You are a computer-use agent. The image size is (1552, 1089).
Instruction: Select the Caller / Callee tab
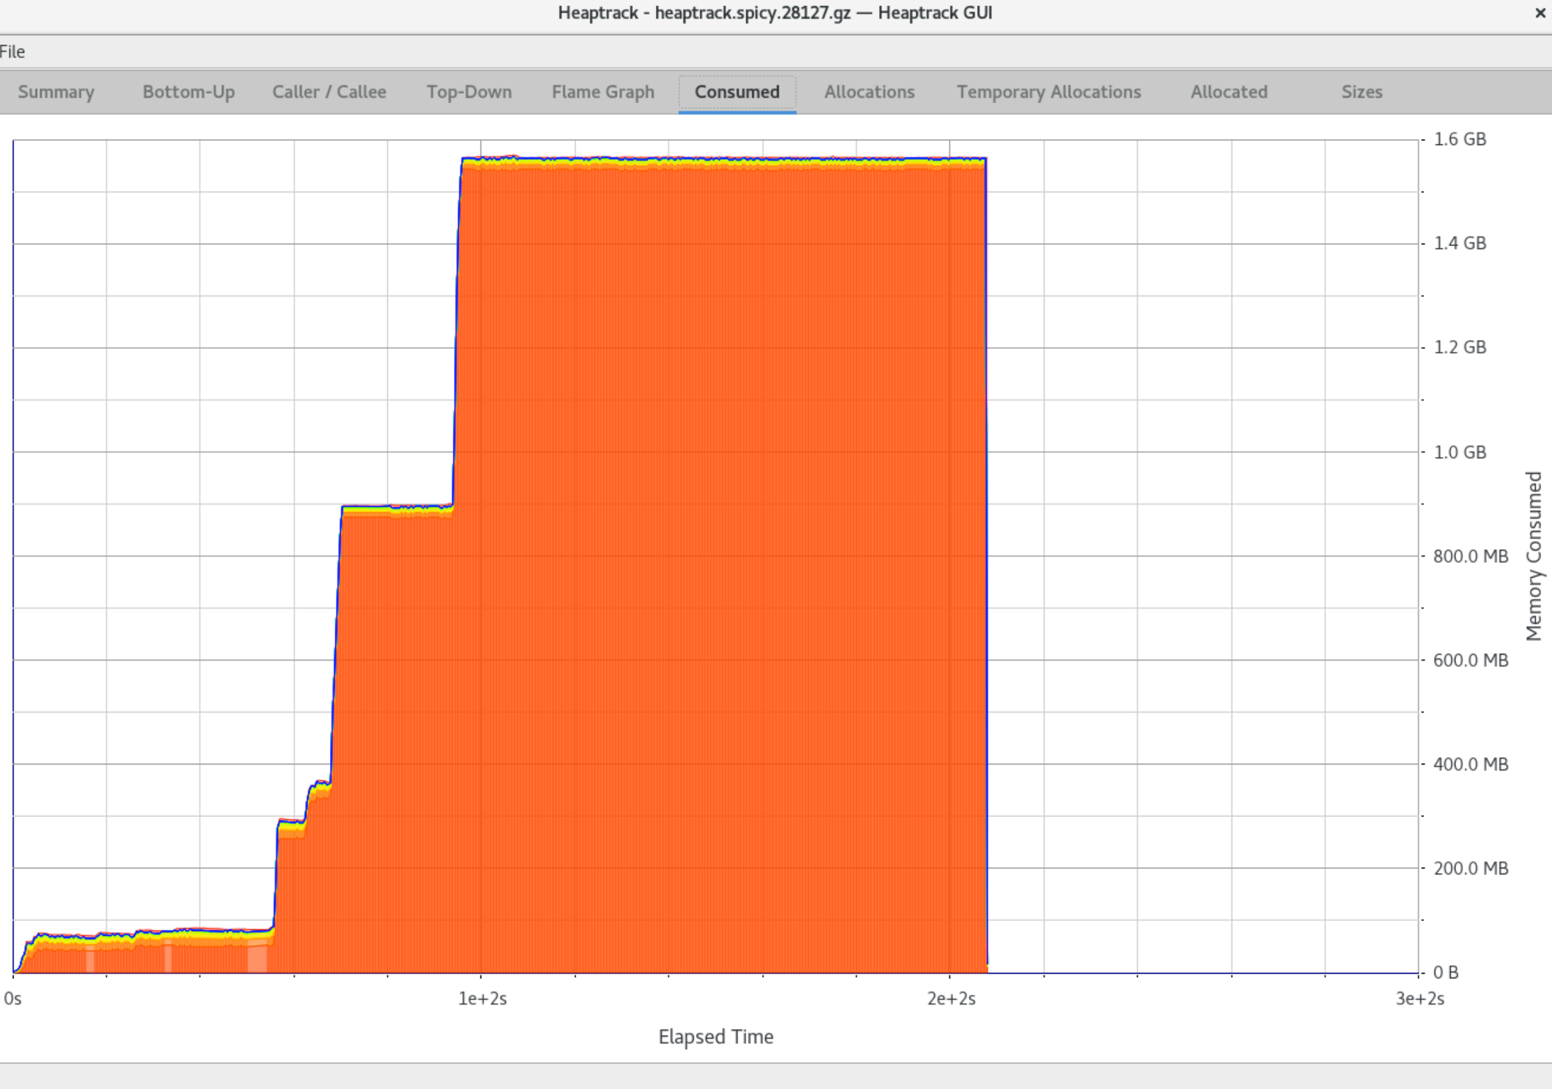click(x=329, y=92)
